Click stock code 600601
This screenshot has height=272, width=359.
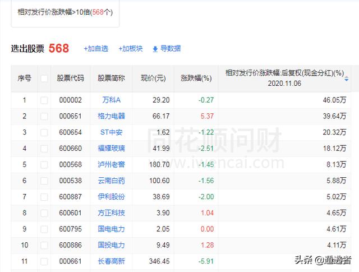[x=70, y=213]
